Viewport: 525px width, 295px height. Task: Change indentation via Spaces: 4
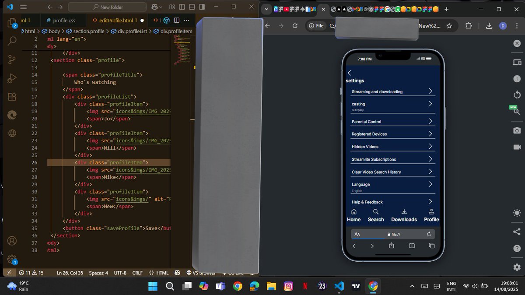point(98,273)
